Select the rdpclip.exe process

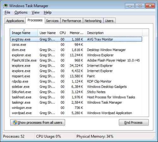(x=76, y=81)
